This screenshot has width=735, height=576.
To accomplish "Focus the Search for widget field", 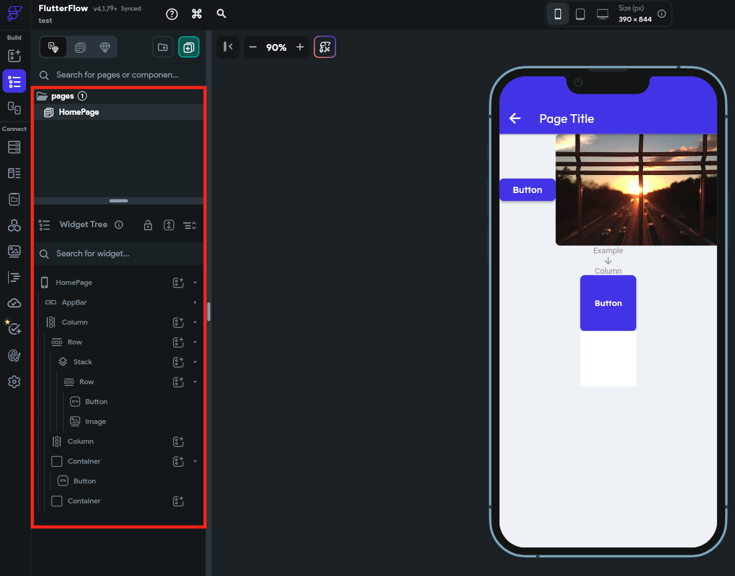I will (118, 253).
